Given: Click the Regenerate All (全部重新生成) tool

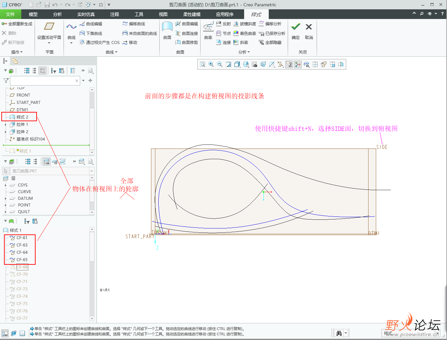Looking at the screenshot, I should pos(17,24).
